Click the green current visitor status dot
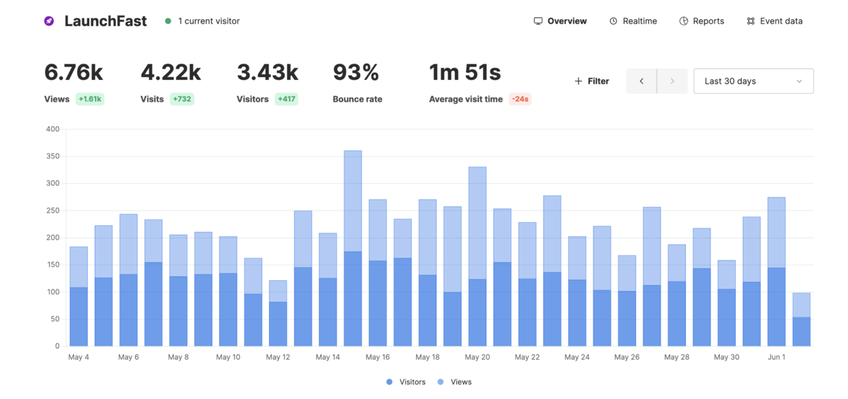Screen dimensions: 848x399 click(x=168, y=21)
